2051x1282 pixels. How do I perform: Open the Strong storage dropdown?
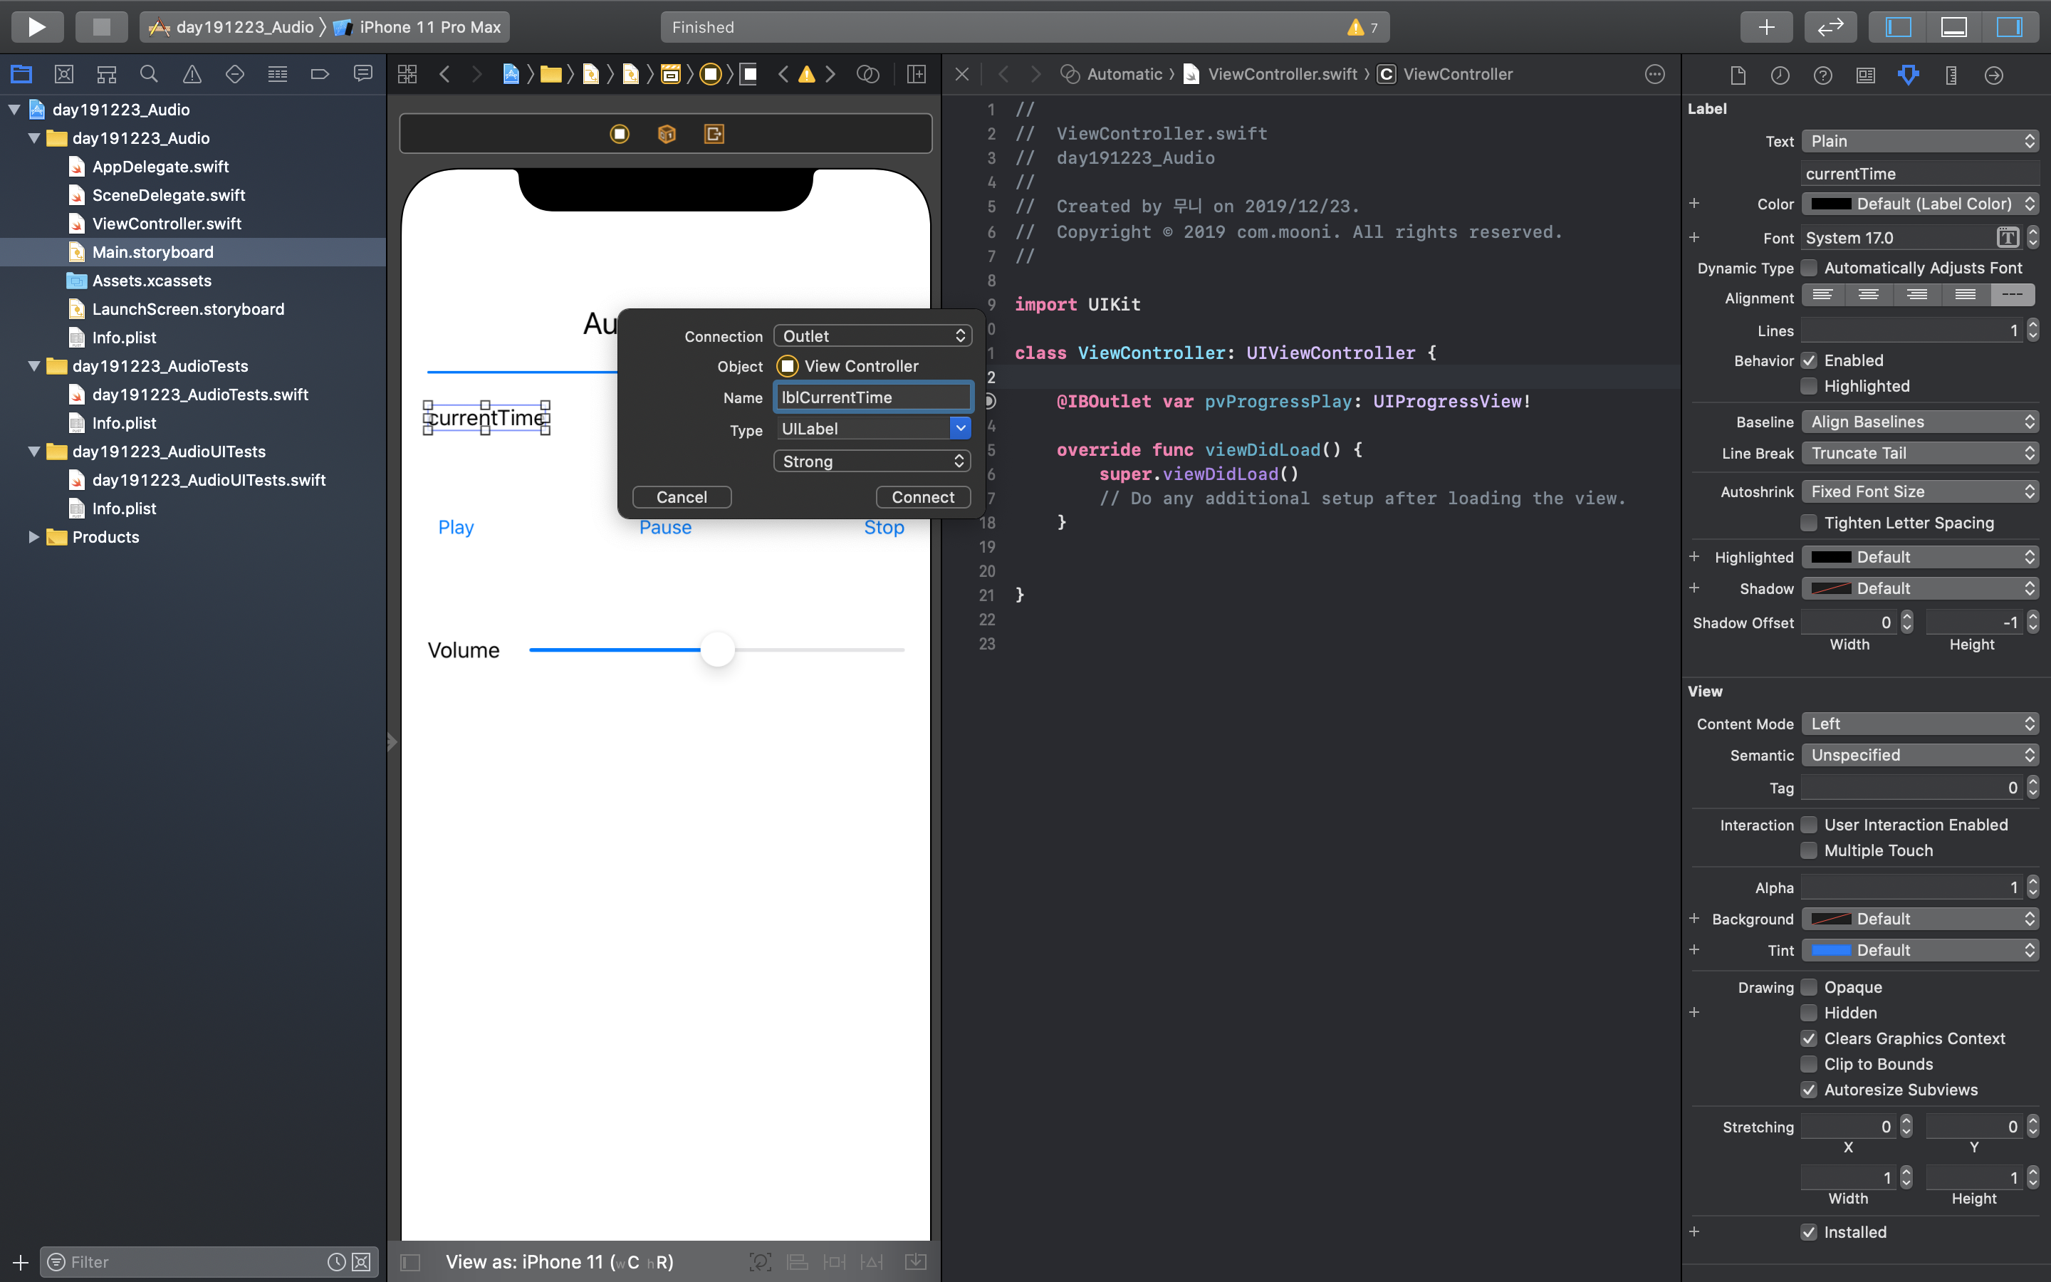click(872, 462)
